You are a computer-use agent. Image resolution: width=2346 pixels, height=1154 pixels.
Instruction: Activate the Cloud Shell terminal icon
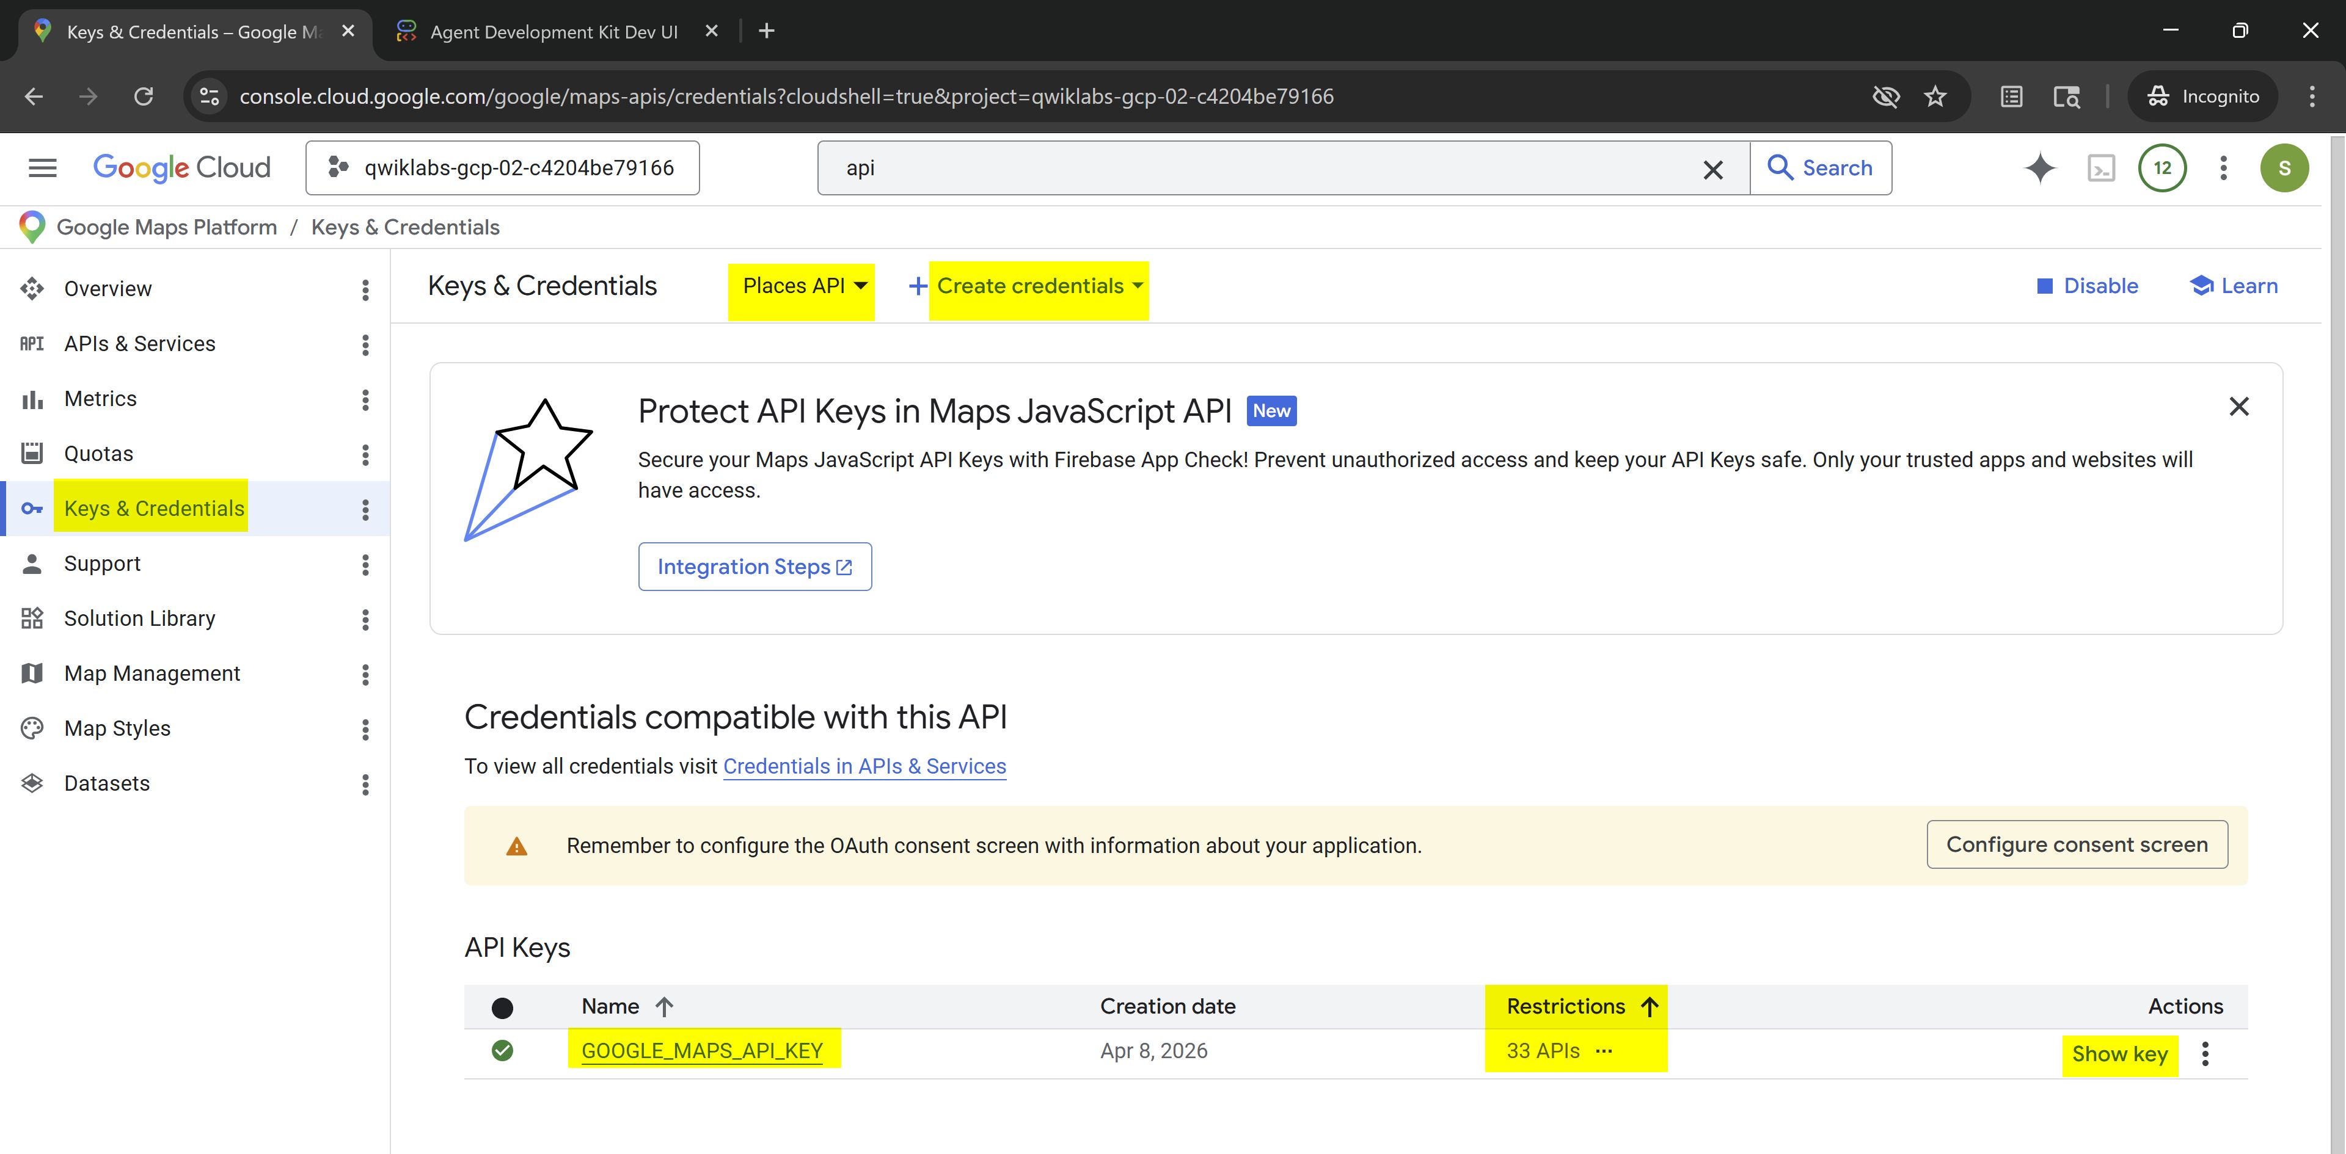tap(2101, 169)
